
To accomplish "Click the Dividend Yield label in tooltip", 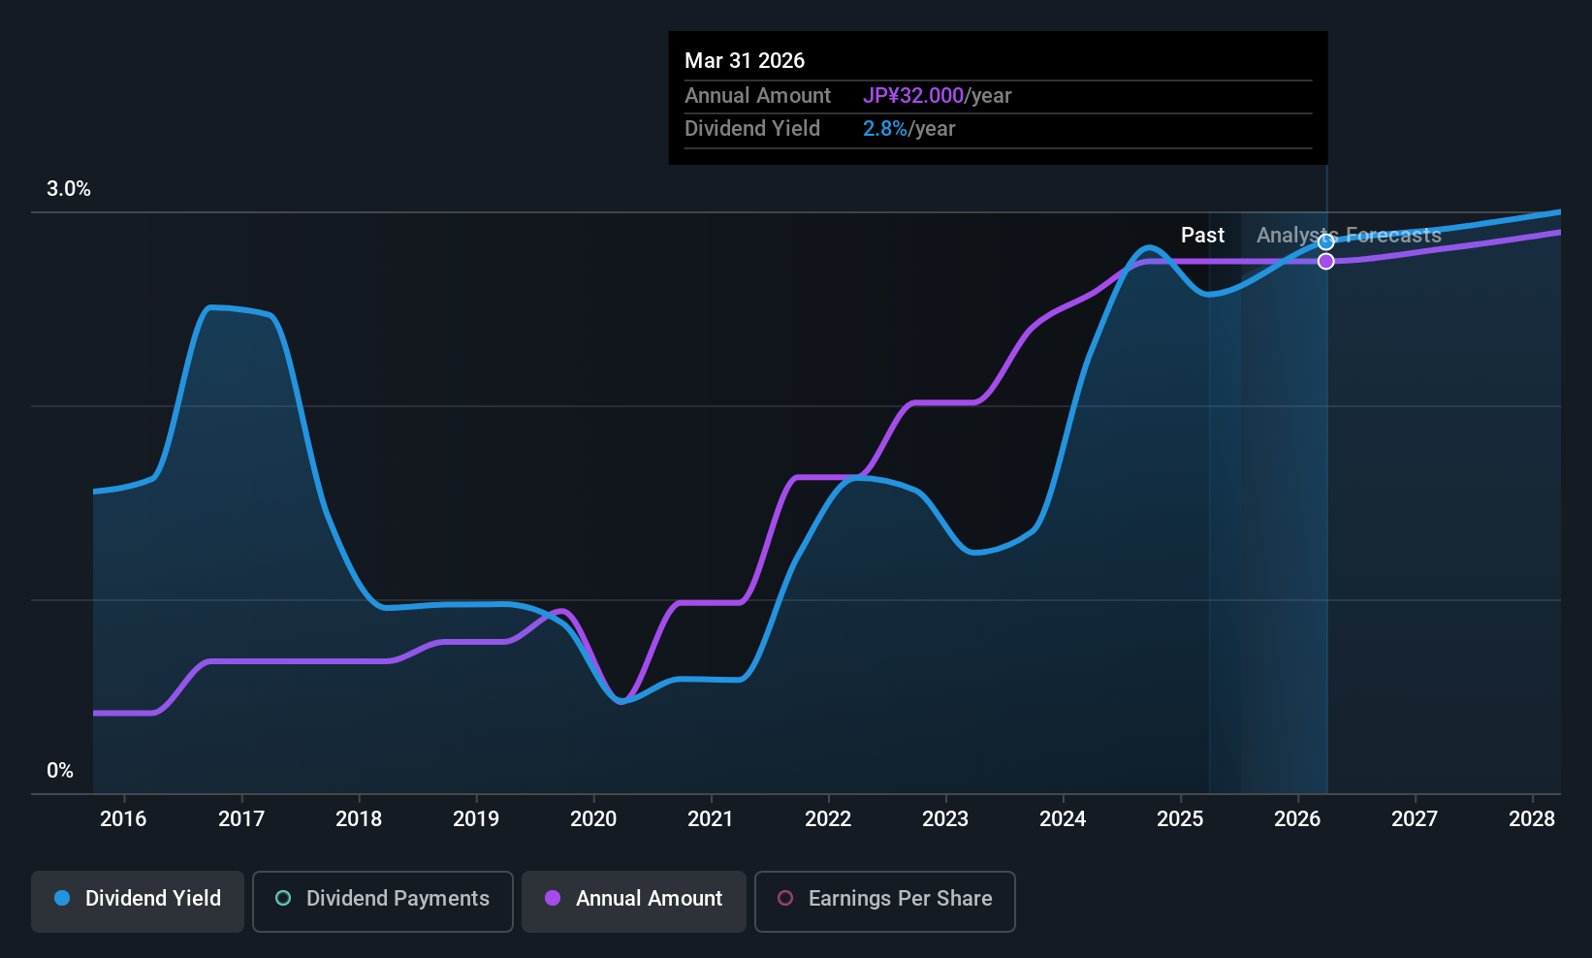I will click(752, 129).
